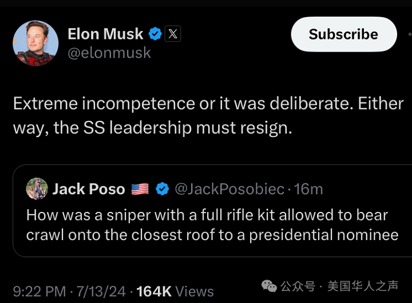The image size is (412, 303).
Task: Open the more options dots beside Subscribe
Action: (x=410, y=34)
